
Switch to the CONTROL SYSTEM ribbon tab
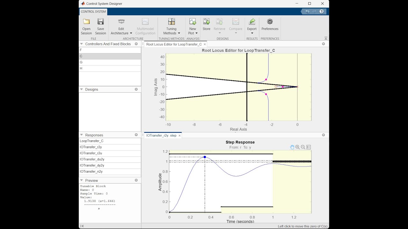click(93, 12)
